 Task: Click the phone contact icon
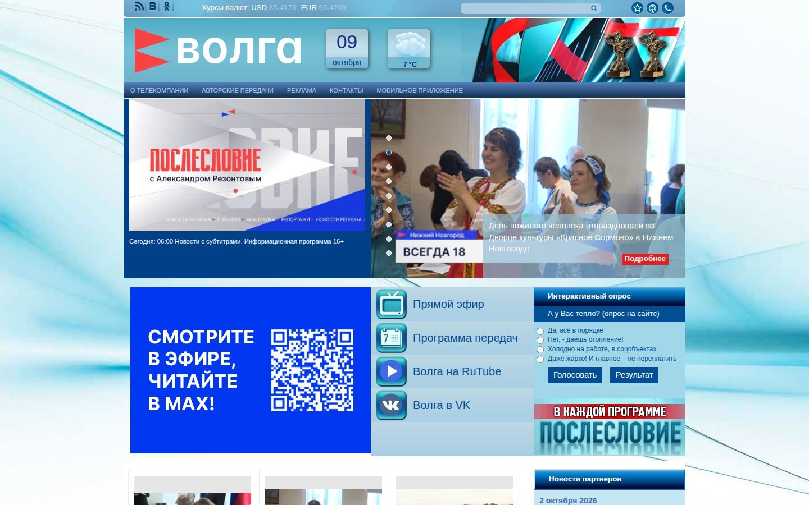pyautogui.click(x=667, y=8)
